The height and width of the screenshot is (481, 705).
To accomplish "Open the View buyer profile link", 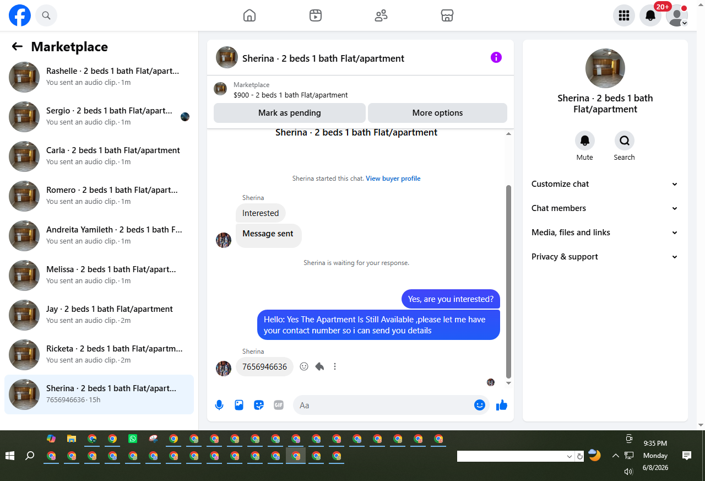I will pos(393,179).
